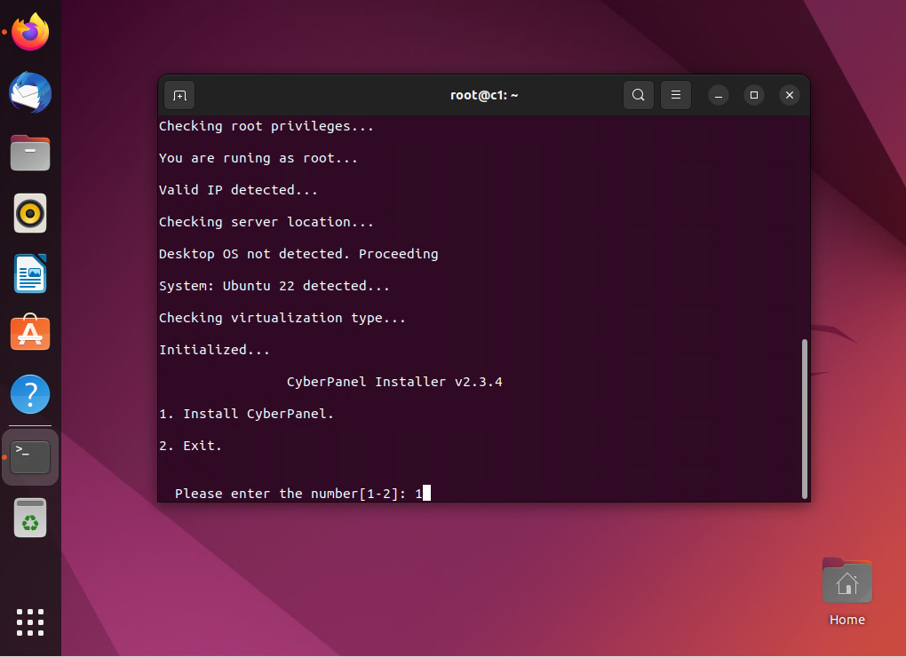Show the applications grid
906x657 pixels.
pyautogui.click(x=30, y=622)
